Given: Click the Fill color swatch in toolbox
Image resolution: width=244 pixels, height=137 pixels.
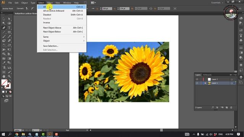Looking at the screenshot, I should pyautogui.click(x=4, y=82).
